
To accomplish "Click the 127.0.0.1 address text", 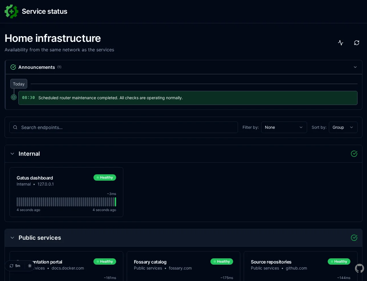I will coord(46,184).
